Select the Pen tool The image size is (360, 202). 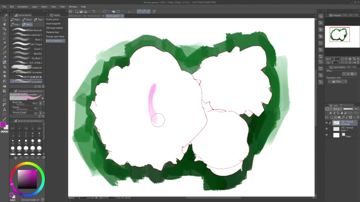point(4,53)
